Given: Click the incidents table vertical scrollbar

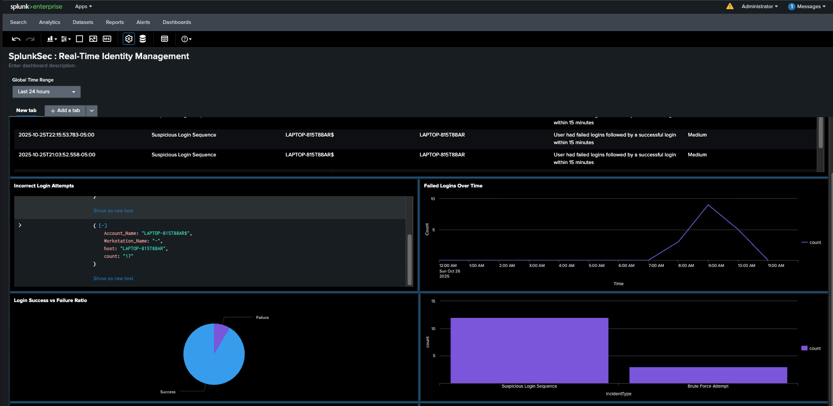Looking at the screenshot, I should point(821,132).
